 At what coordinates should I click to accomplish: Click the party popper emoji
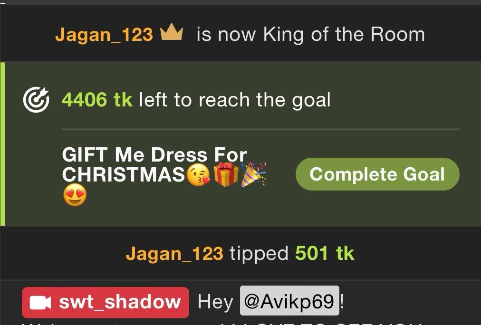(253, 174)
